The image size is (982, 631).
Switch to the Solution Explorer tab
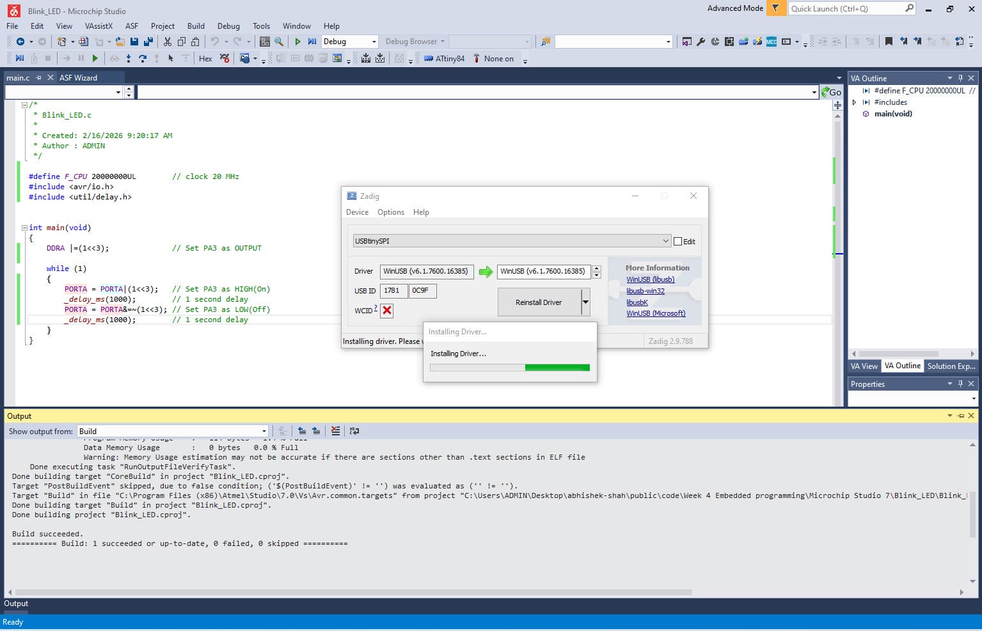point(951,366)
